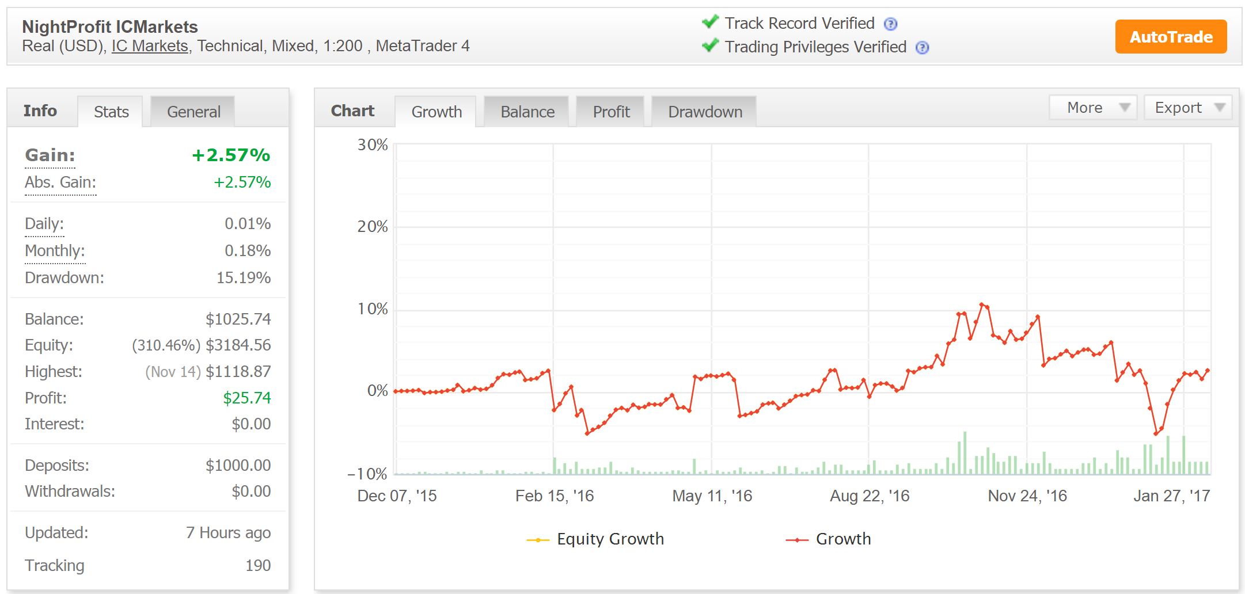The image size is (1245, 594).
Task: Click the help icon beside Trading Privileges Verified
Action: (923, 48)
